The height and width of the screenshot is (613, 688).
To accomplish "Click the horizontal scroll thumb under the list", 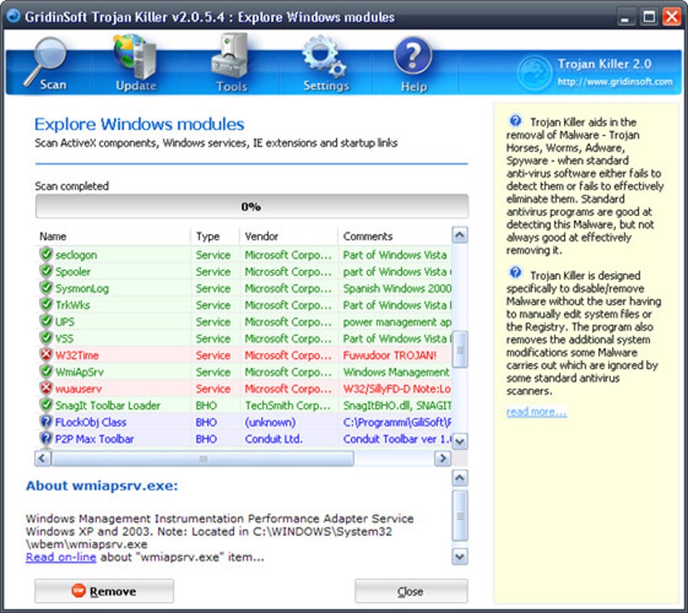I will point(203,458).
